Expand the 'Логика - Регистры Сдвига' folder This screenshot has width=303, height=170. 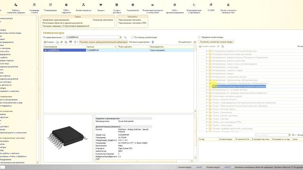(206, 109)
